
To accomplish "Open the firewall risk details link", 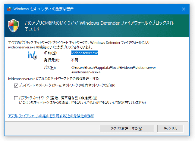I will click(51, 116).
